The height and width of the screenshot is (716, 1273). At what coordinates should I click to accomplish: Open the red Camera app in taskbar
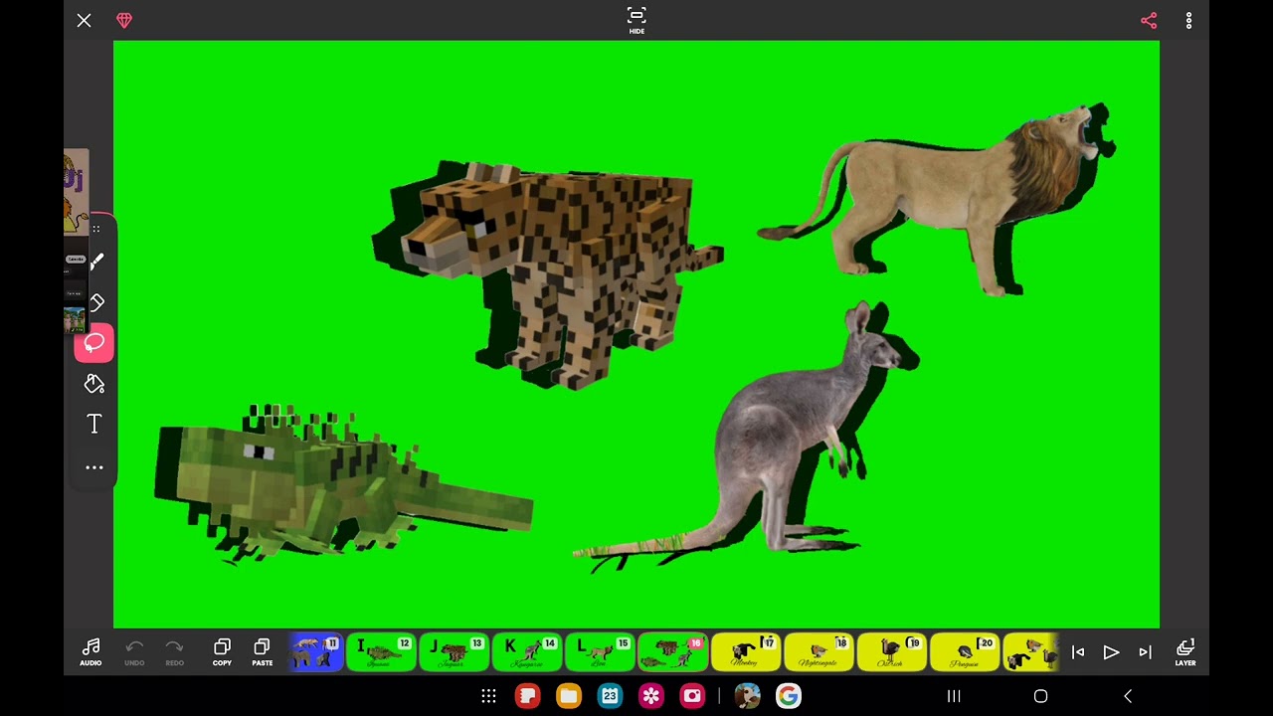(692, 696)
